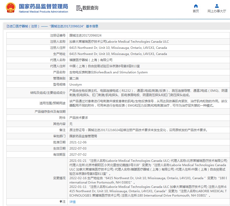Click the 结构及组成/主要组成成分 row label
The image size is (230, 206).
[48, 93]
